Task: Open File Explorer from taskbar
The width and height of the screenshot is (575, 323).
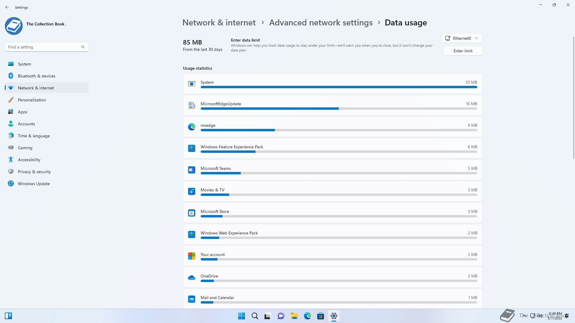Action: click(x=294, y=316)
